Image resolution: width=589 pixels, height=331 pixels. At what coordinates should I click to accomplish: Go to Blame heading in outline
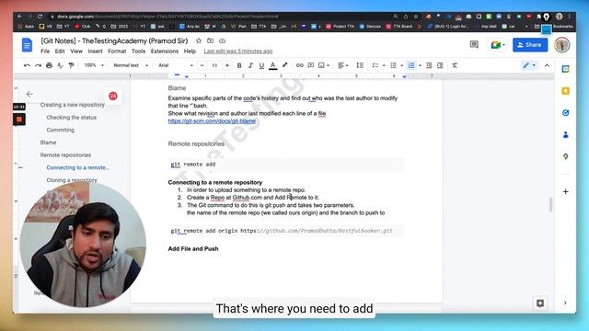coord(48,143)
